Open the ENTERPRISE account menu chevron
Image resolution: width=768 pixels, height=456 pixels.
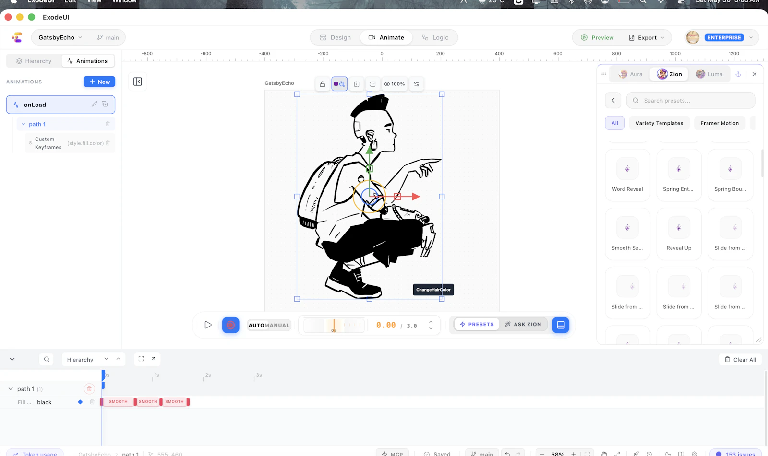(751, 37)
